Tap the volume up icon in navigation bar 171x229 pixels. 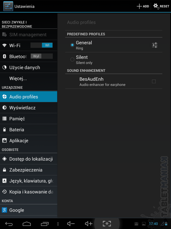click(89, 223)
